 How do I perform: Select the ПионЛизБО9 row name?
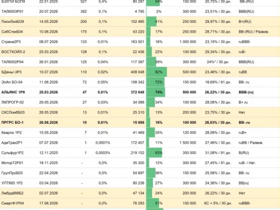13,22
